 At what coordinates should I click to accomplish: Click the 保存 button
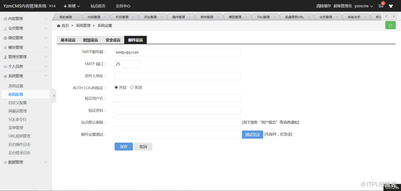tap(124, 147)
